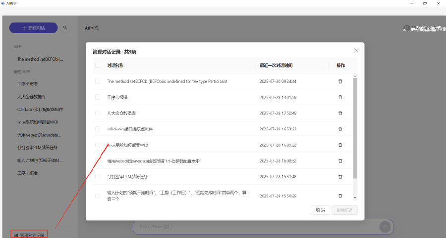Open 管理对话记录 at sidebar bottom

click(29, 235)
